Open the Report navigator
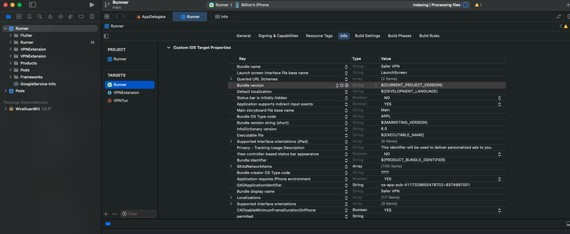This screenshot has height=234, width=570. (x=92, y=17)
